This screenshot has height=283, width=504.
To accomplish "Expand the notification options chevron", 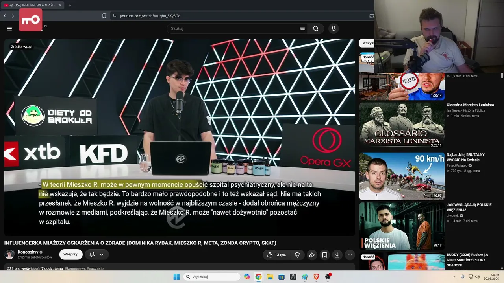I will point(102,255).
